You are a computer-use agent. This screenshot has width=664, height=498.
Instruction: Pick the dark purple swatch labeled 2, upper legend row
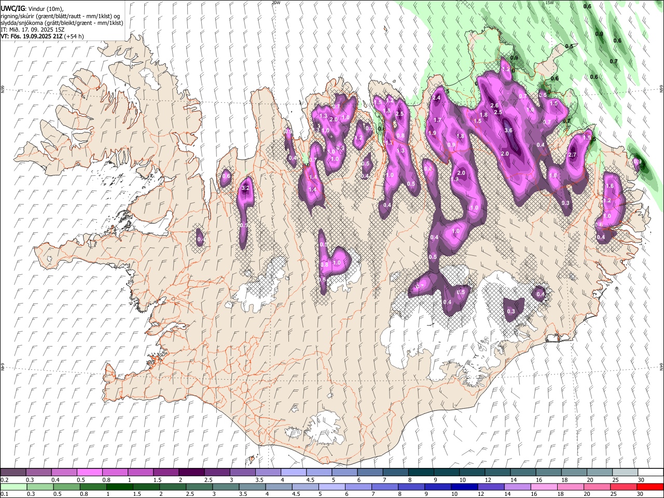coord(191,473)
